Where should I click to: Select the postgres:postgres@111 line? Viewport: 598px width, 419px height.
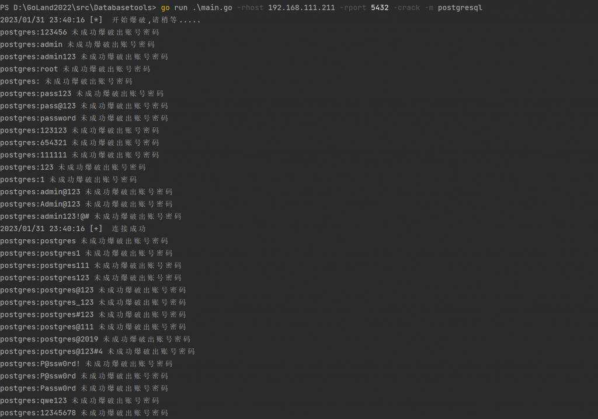(93, 327)
